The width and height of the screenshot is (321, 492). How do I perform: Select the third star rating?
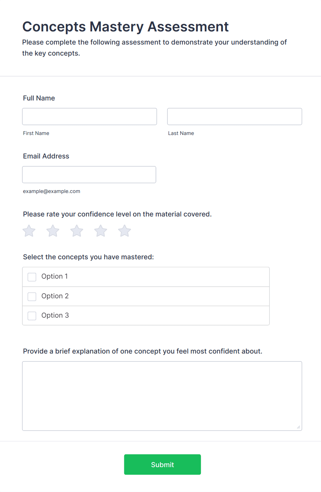point(77,231)
